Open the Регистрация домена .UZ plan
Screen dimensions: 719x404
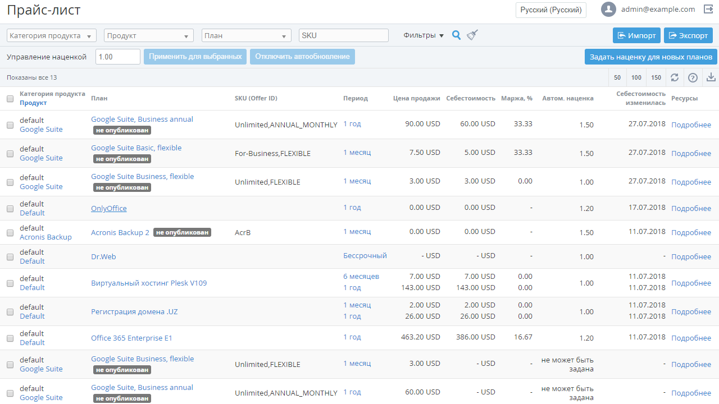click(134, 311)
